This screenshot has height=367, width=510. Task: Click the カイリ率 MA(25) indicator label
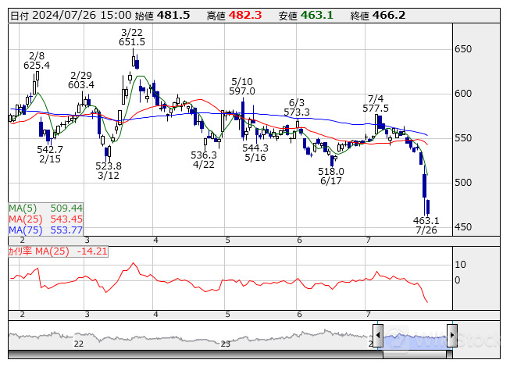(57, 251)
